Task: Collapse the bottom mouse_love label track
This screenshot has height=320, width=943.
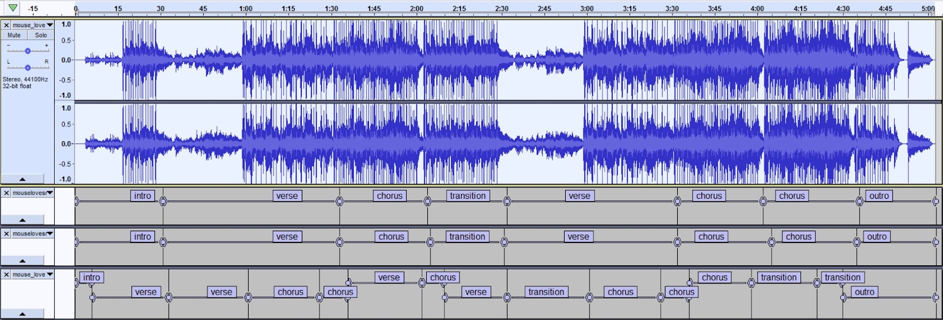Action: click(22, 314)
